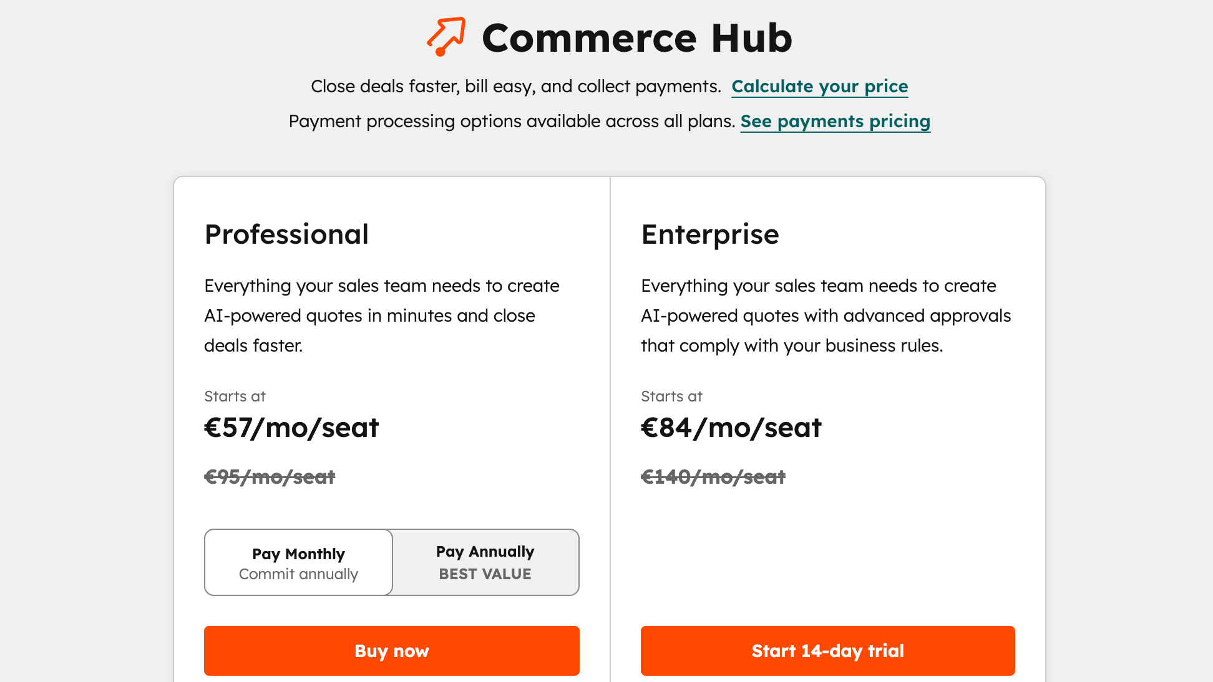
Task: Start the 14-day Enterprise trial
Action: pyautogui.click(x=828, y=650)
